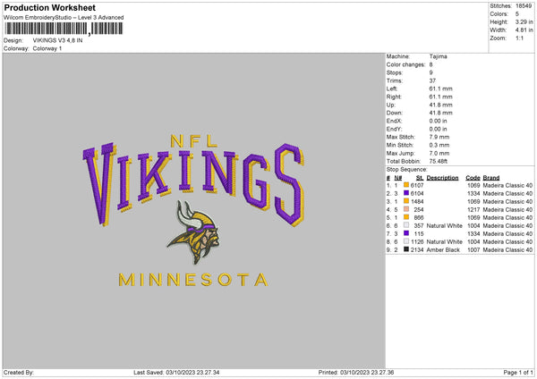Select the MINNESOTA text in the design
This screenshot has width=537, height=379.
193,280
